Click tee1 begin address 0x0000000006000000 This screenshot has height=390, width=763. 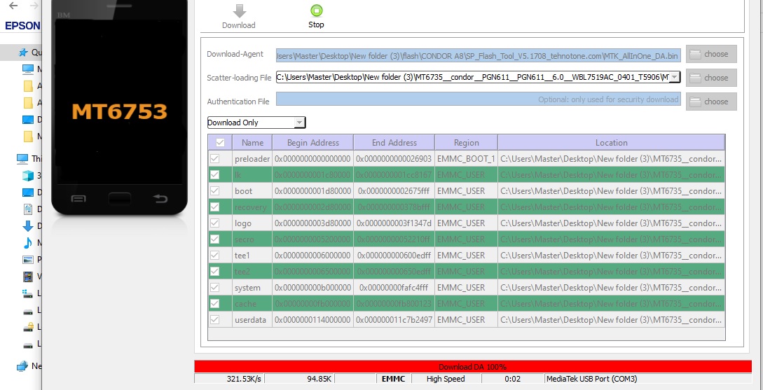(313, 255)
